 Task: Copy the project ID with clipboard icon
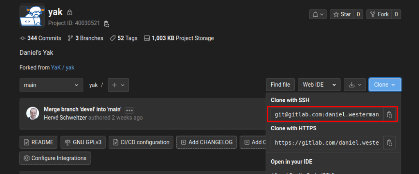(106, 24)
